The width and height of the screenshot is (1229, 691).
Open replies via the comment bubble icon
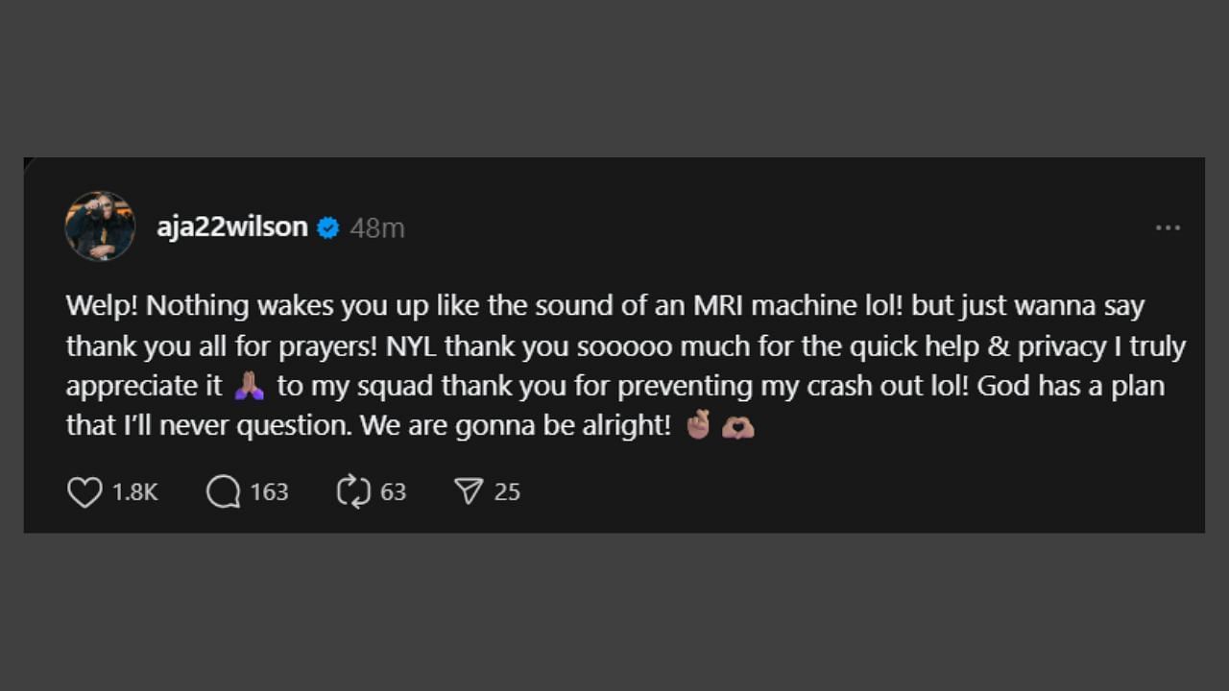click(x=223, y=492)
